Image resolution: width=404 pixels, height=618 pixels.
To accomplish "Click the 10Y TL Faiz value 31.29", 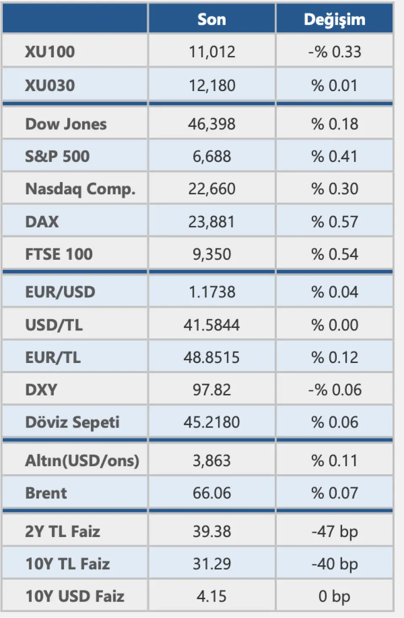I will pos(212,564).
